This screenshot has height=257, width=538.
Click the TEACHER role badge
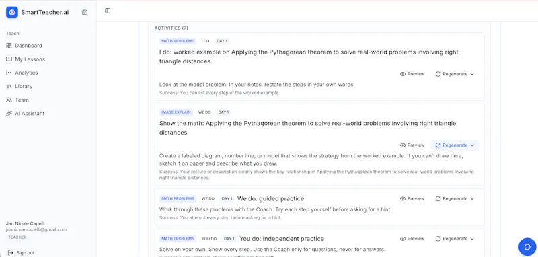pos(17,237)
